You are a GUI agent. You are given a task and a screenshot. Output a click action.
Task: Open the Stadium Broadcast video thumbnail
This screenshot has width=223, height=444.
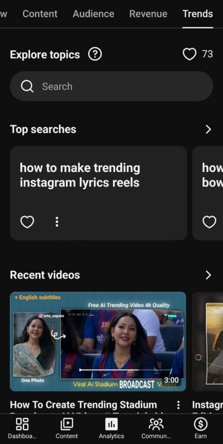pyautogui.click(x=98, y=342)
